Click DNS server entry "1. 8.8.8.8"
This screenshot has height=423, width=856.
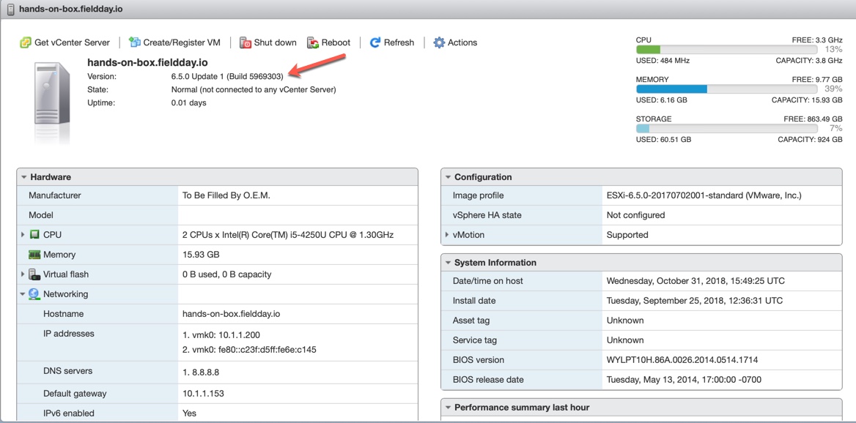point(201,373)
